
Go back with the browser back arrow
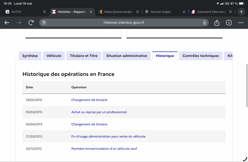click(7, 23)
